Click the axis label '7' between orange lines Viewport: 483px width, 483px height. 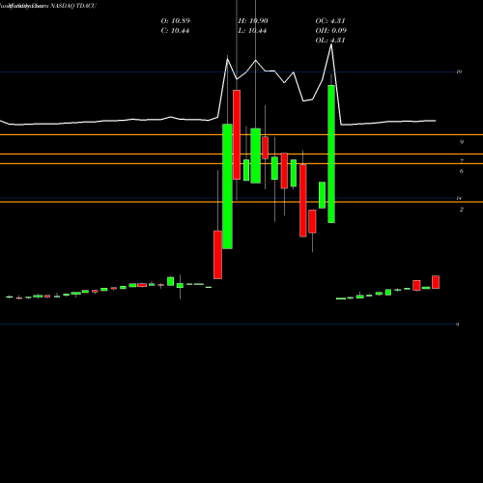coord(462,160)
